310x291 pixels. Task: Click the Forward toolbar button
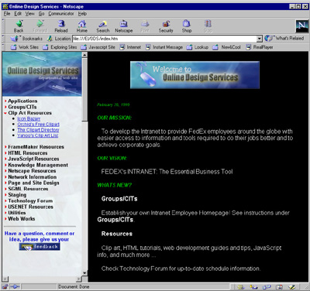(x=40, y=26)
